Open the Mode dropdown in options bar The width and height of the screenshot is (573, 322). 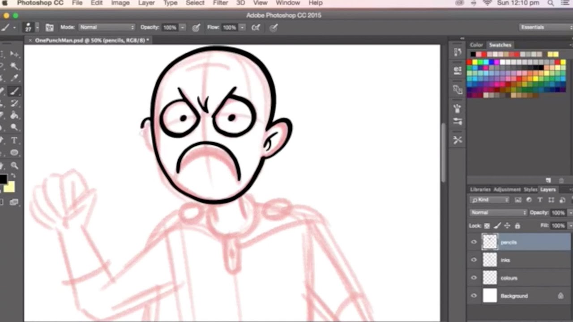point(107,27)
